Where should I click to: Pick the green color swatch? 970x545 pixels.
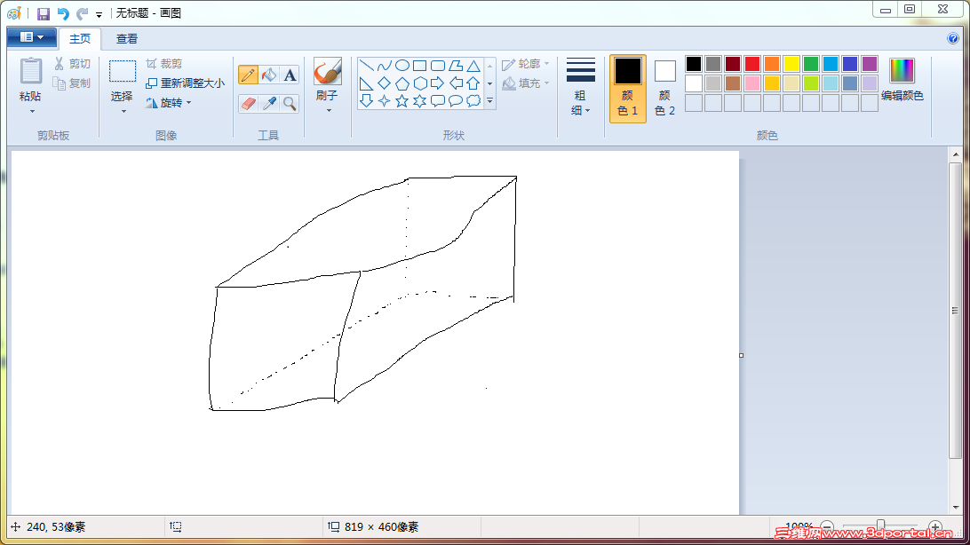click(x=811, y=64)
